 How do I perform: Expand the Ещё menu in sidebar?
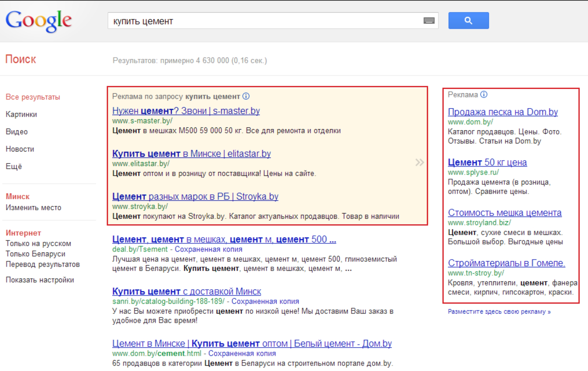point(14,166)
